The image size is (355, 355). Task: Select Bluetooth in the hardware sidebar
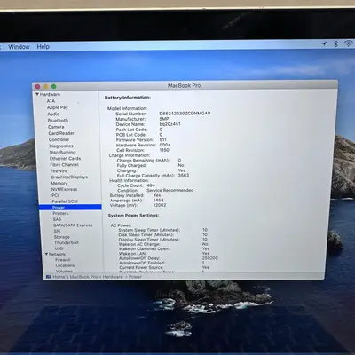[58, 121]
